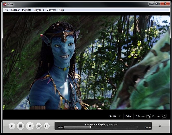This screenshot has height=135, width=172.
Task: Open the Help menu
Action: (x=61, y=10)
